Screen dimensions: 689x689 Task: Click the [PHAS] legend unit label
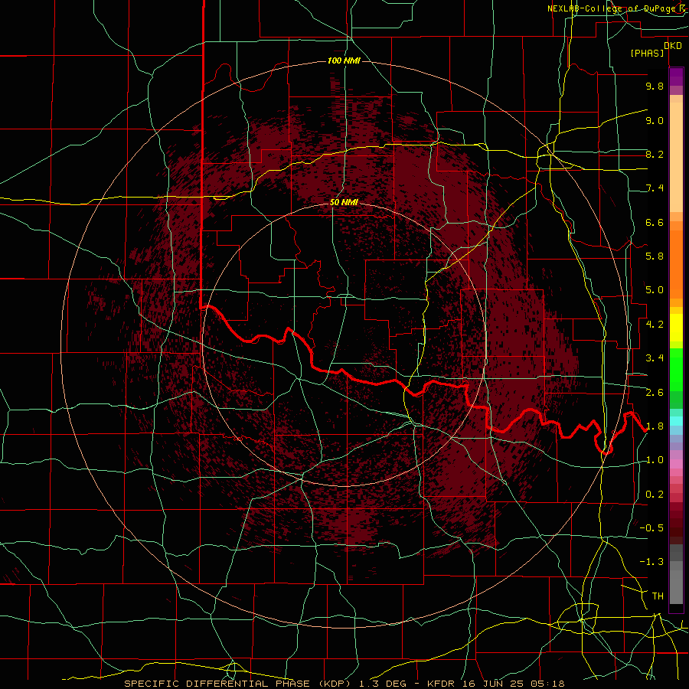[647, 54]
